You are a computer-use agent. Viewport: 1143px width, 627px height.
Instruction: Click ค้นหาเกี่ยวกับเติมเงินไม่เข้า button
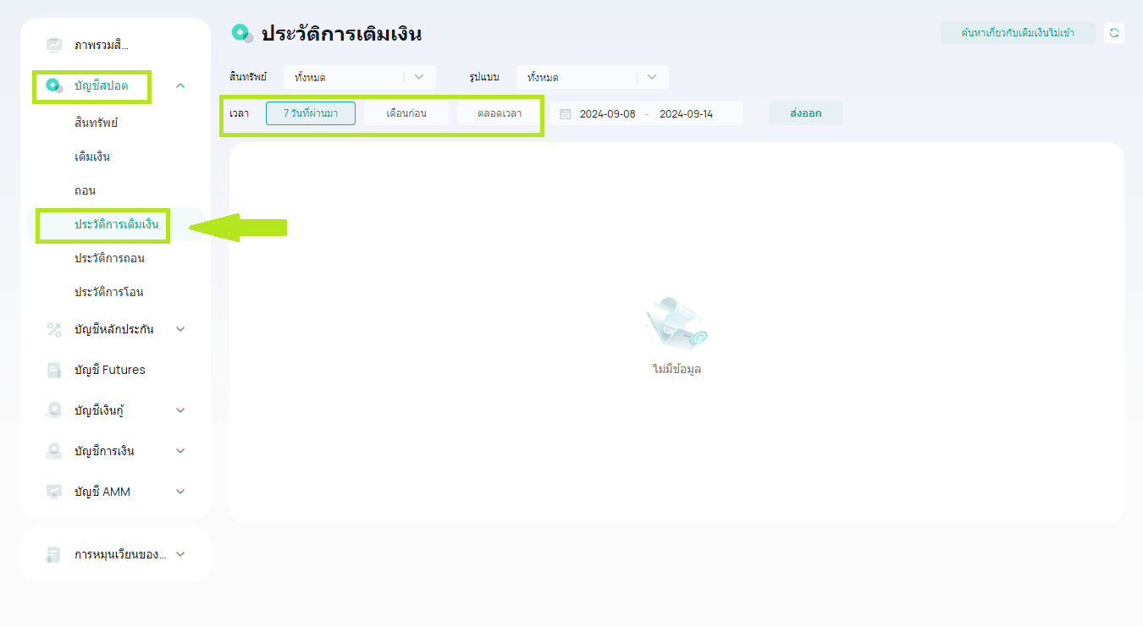pyautogui.click(x=1018, y=33)
